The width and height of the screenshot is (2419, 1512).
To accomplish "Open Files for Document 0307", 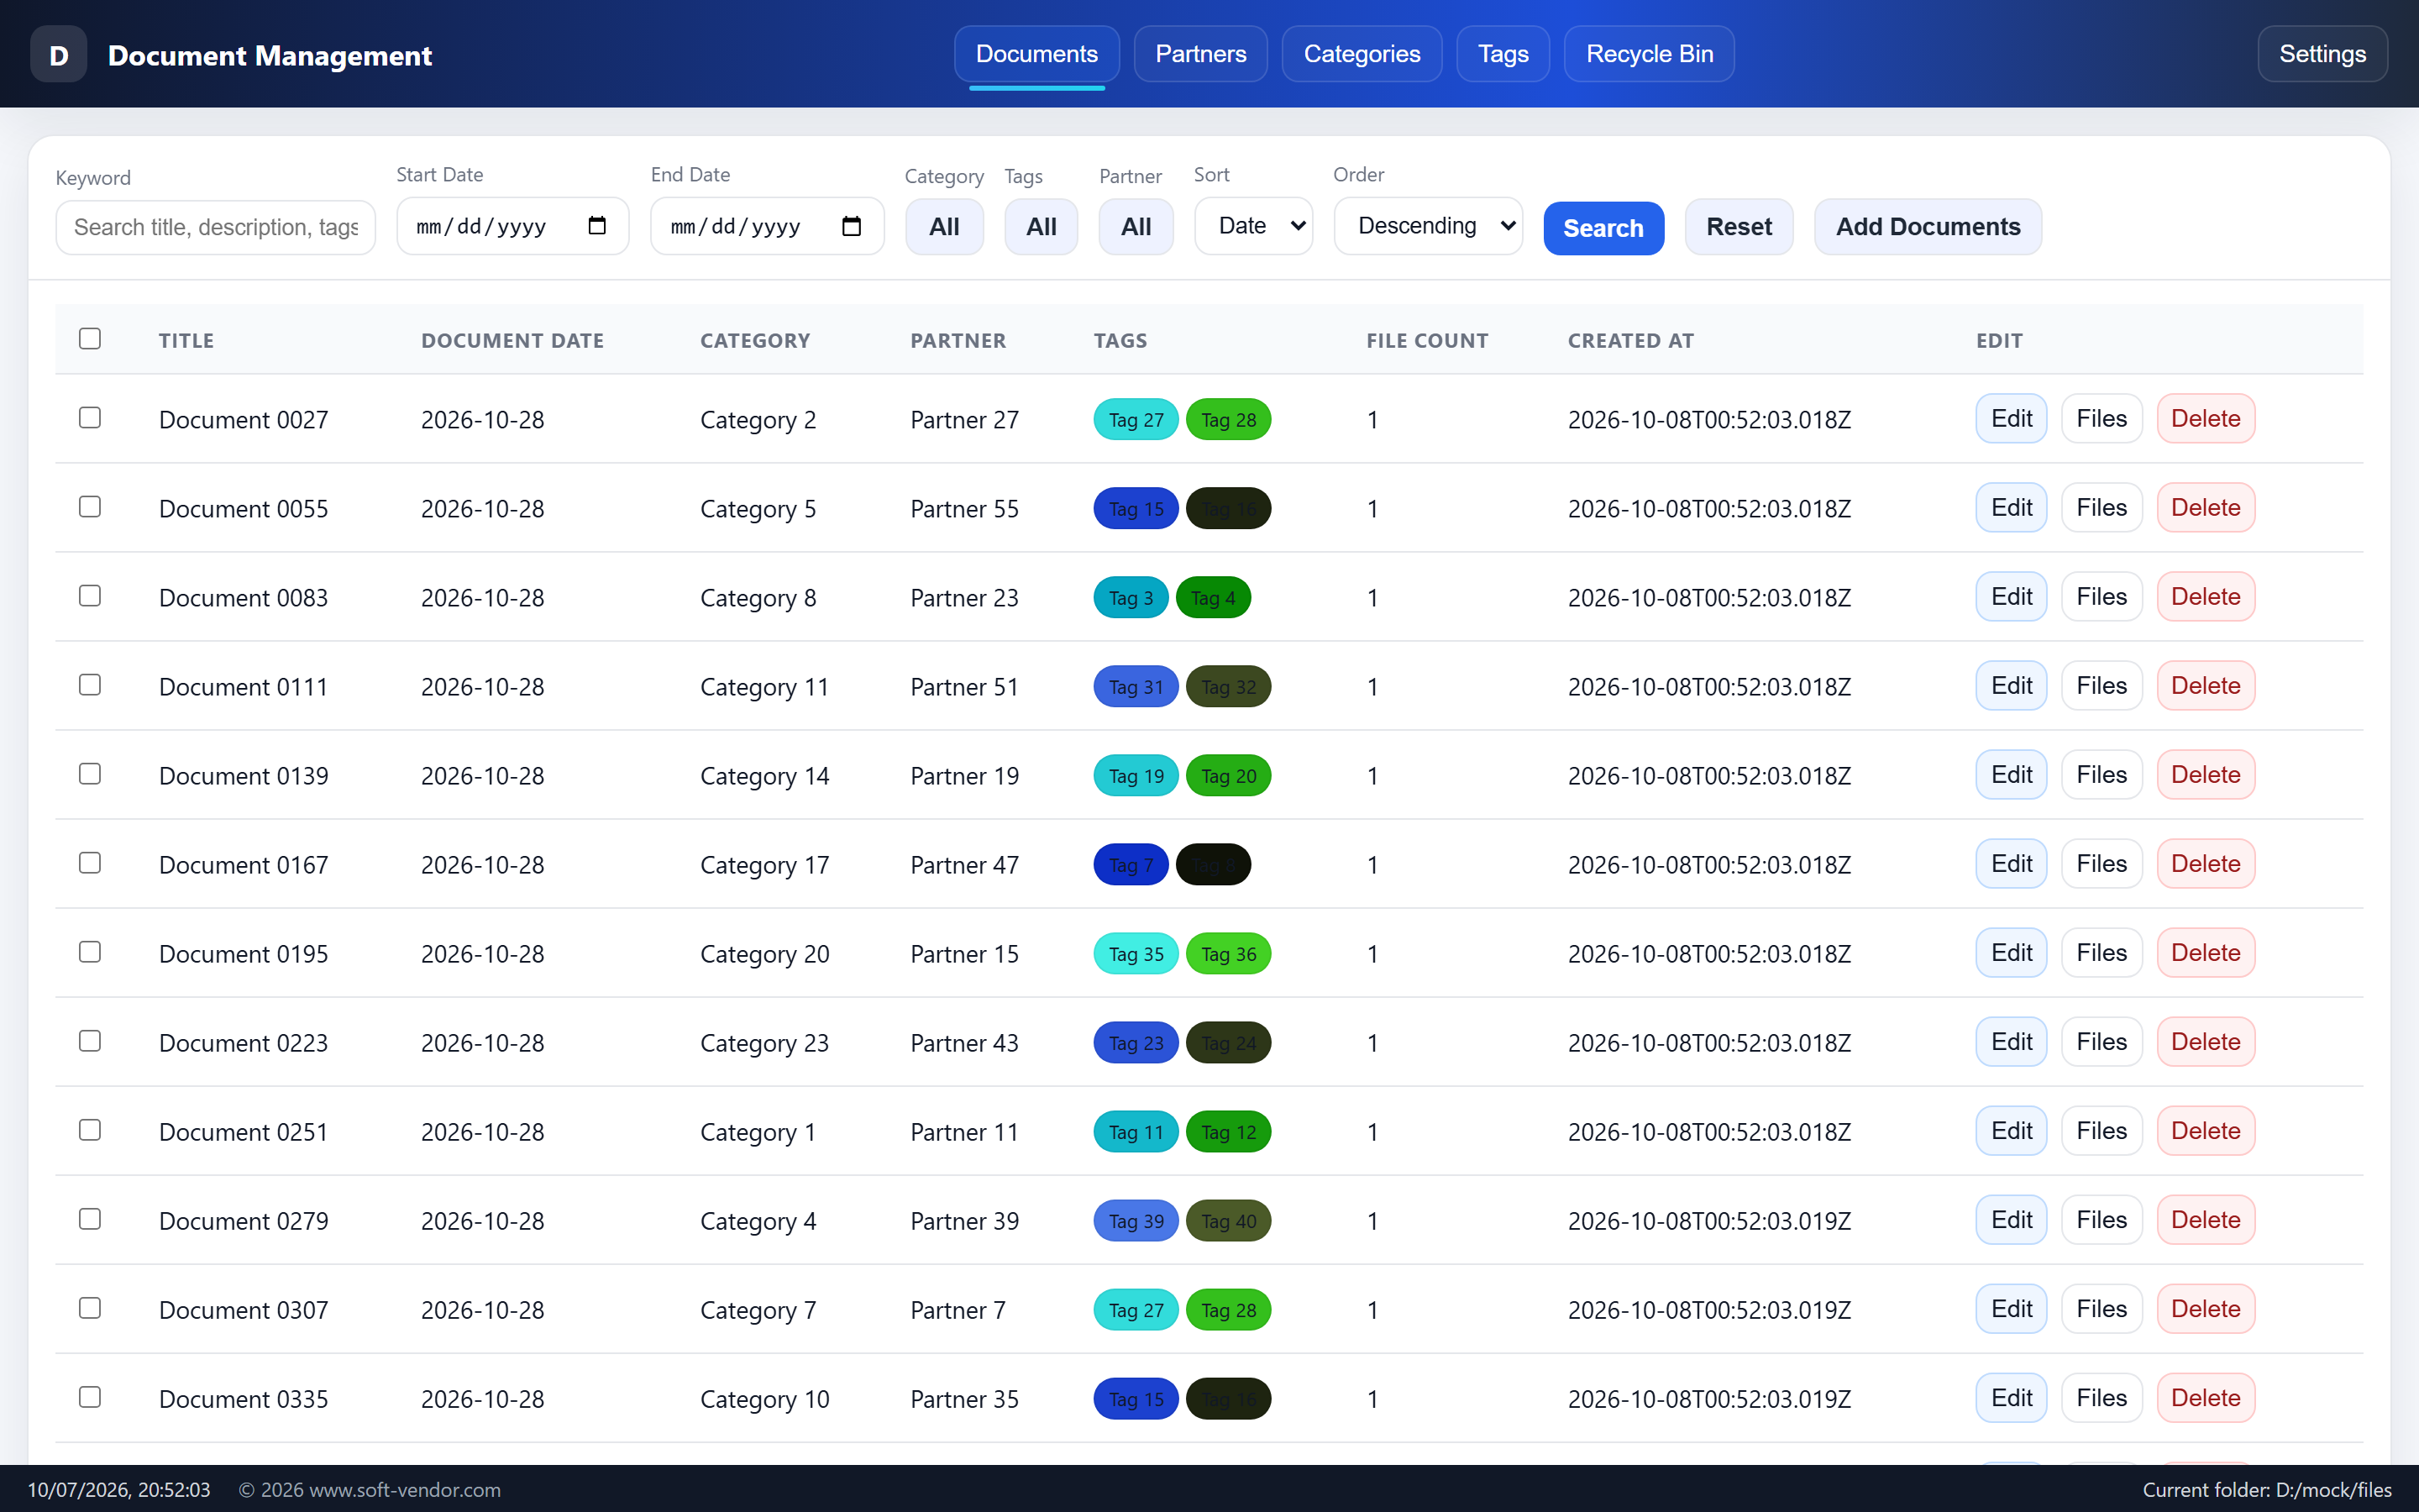I will [2102, 1309].
